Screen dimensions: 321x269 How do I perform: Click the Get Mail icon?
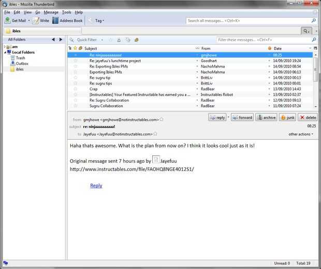click(x=8, y=21)
